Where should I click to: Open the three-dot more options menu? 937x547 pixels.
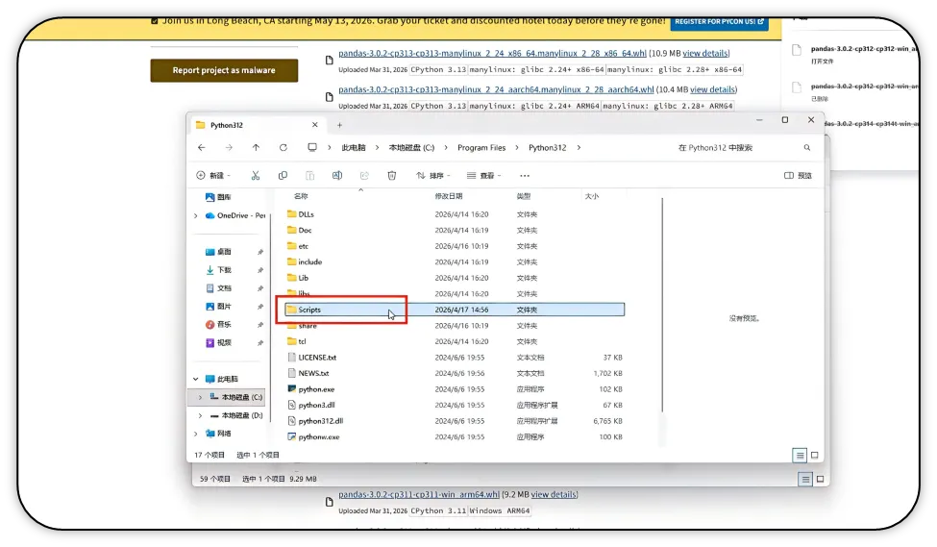pyautogui.click(x=525, y=176)
